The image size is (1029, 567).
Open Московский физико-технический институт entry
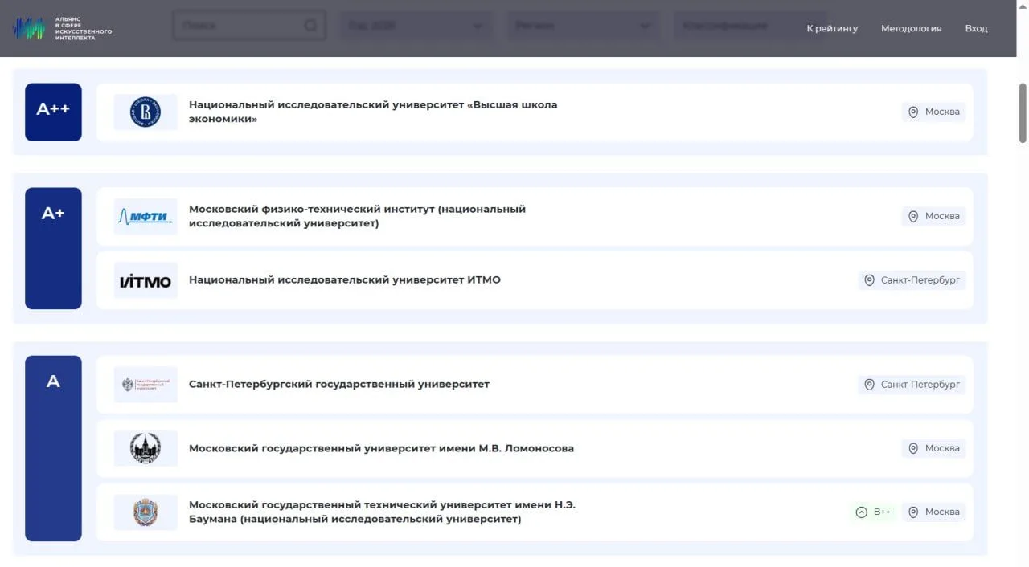(535, 216)
